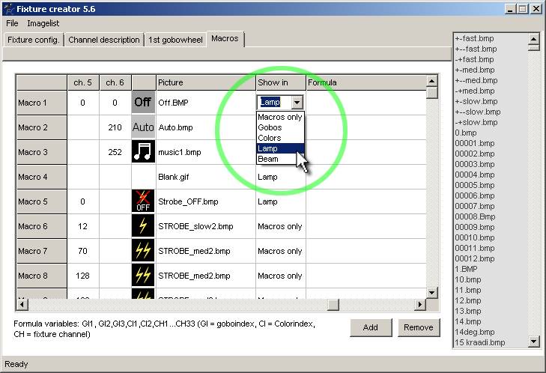Click the Strobe OFF icon in Macro 5
This screenshot has width=546, height=373.
pos(143,201)
